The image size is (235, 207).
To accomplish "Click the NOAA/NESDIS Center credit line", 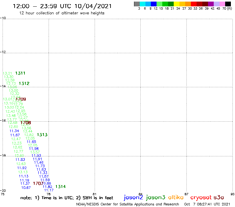I will (x=128, y=204).
